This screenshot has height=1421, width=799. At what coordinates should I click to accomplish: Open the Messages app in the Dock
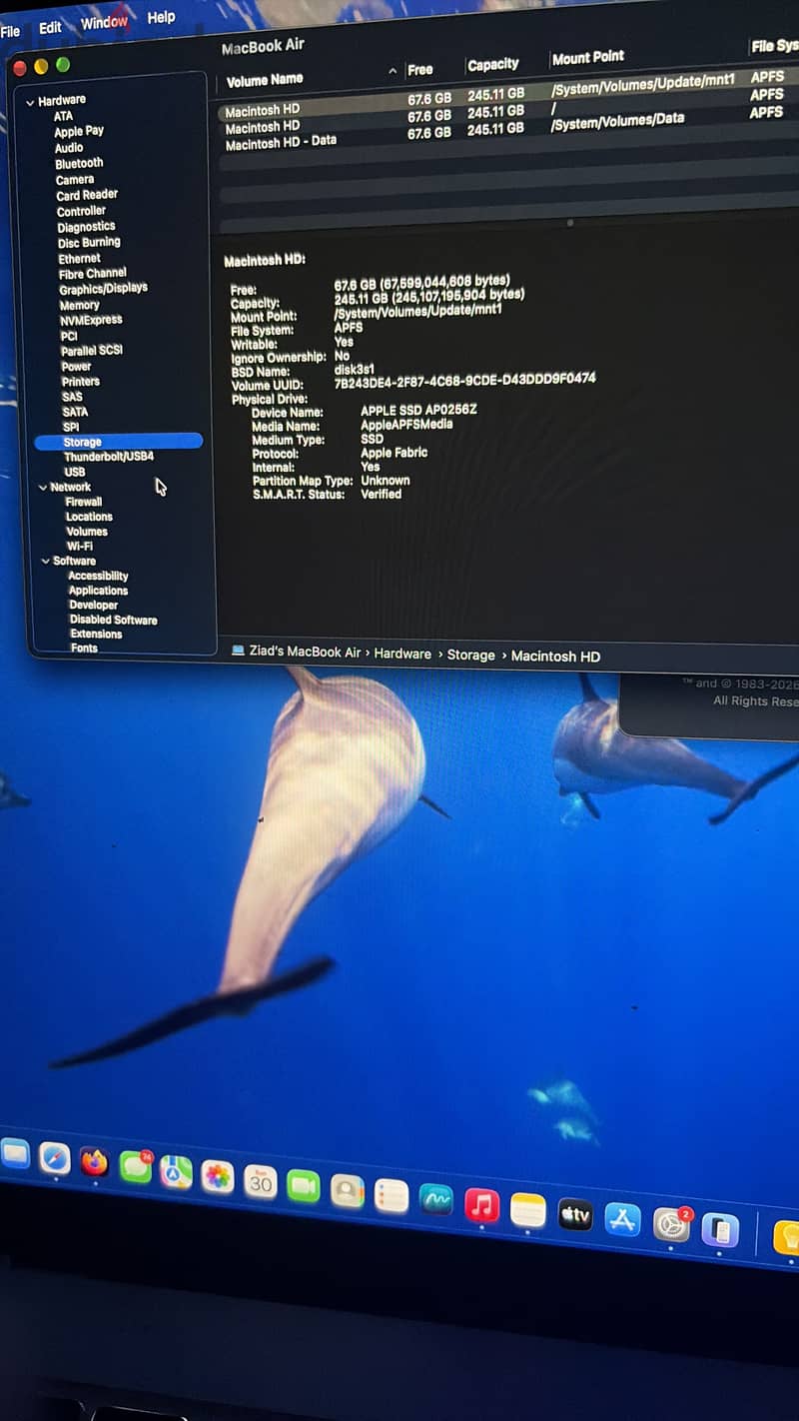(135, 1166)
